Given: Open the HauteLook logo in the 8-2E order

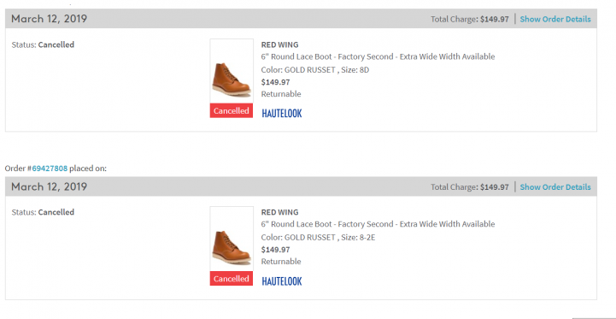Looking at the screenshot, I should pyautogui.click(x=282, y=281).
